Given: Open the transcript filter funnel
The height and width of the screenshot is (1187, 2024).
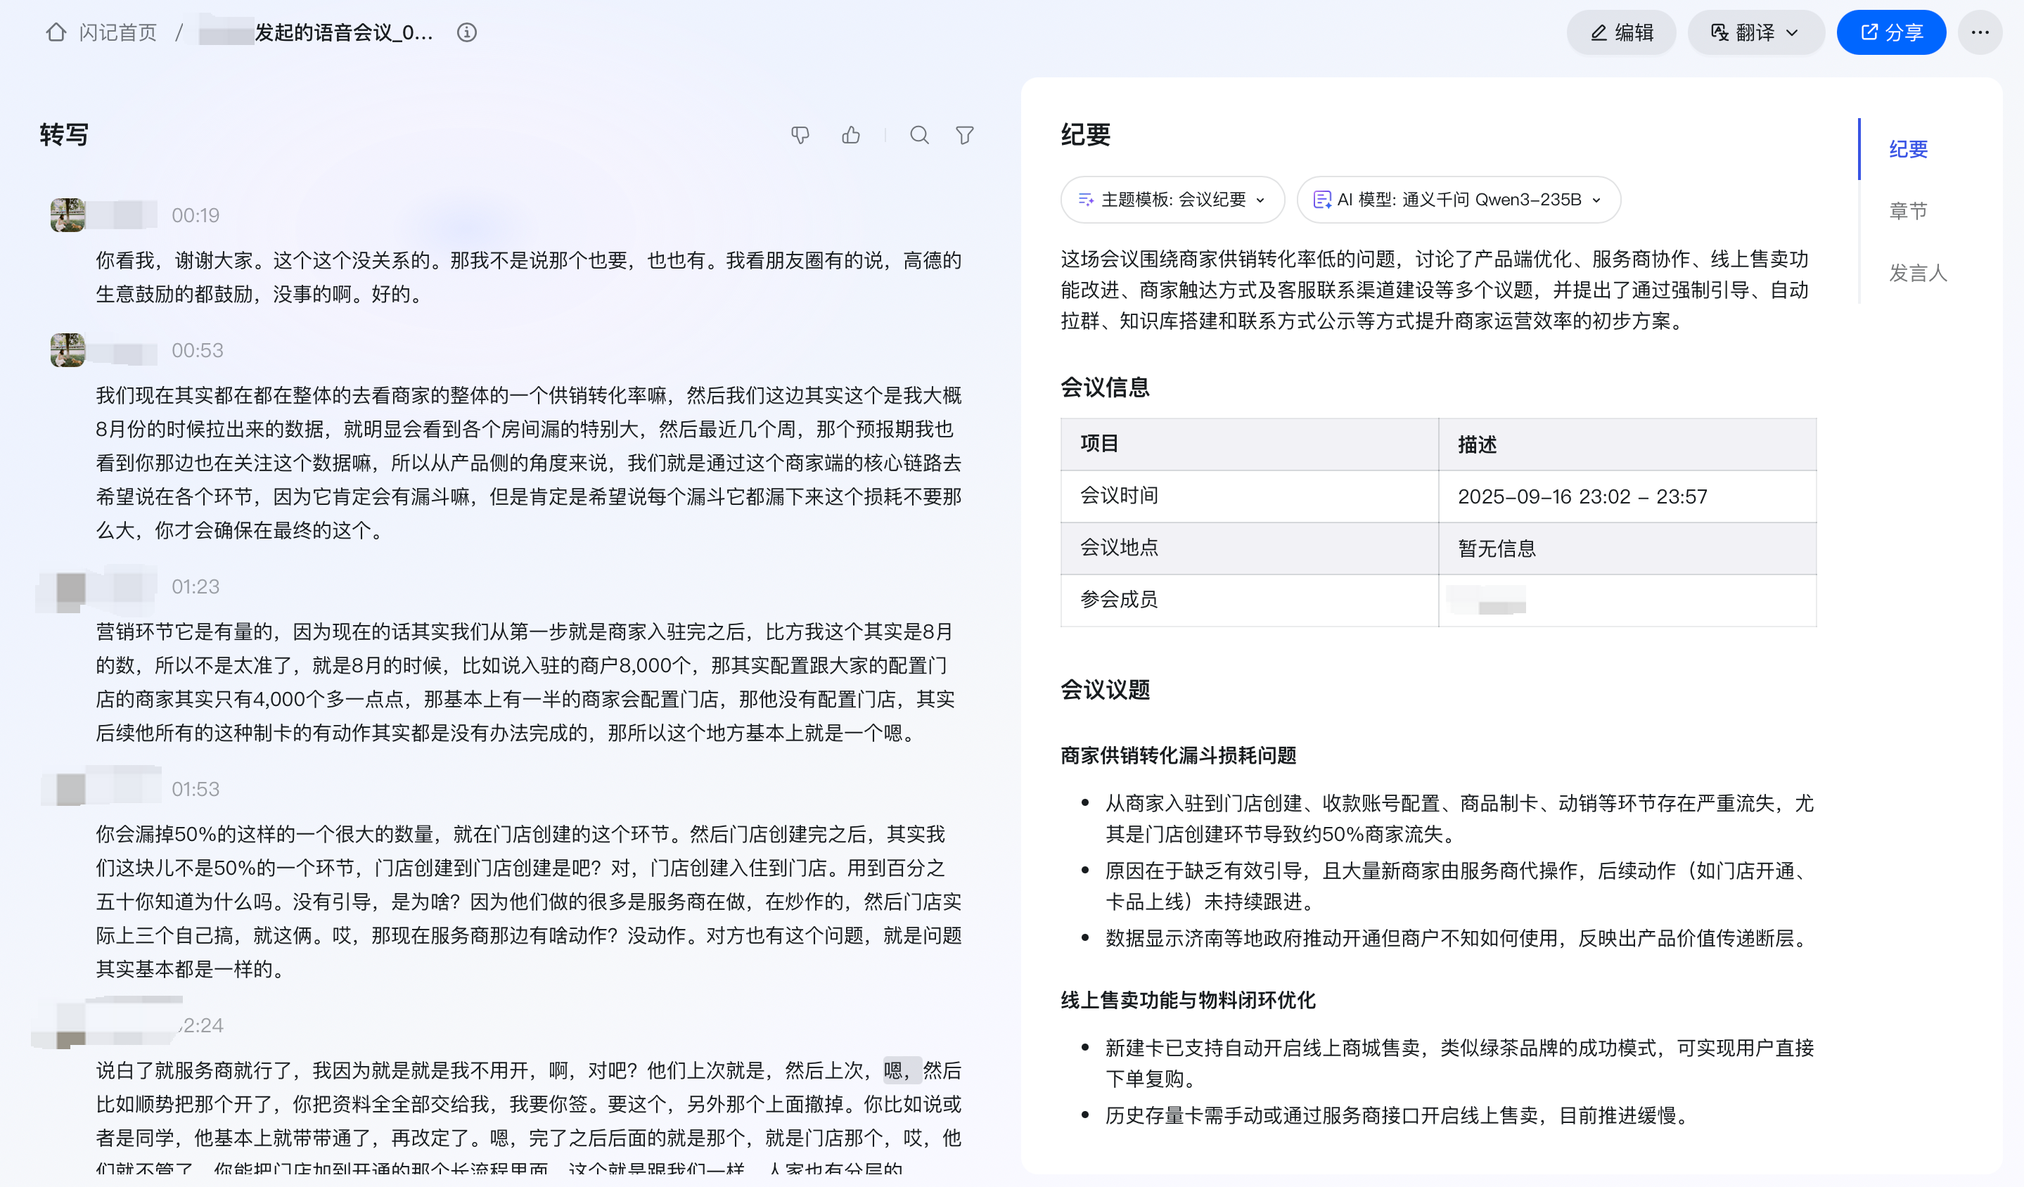Looking at the screenshot, I should point(965,135).
